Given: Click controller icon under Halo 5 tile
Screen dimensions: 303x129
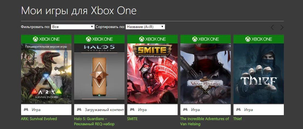Looking at the screenshot, I should click(x=79, y=110).
